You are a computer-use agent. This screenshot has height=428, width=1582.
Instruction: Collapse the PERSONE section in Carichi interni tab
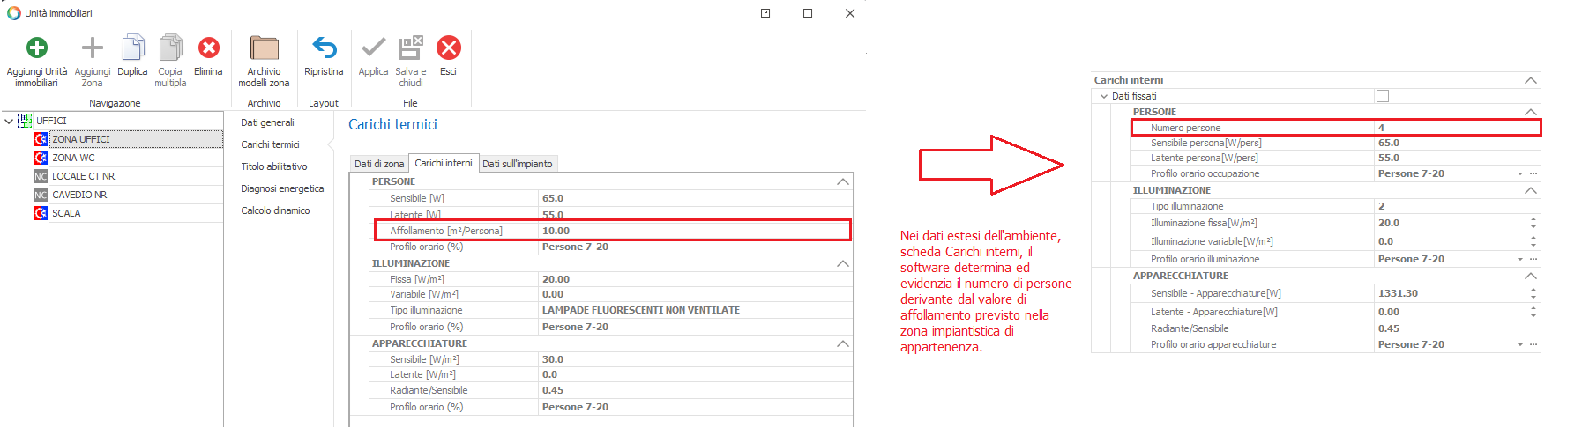click(x=842, y=181)
